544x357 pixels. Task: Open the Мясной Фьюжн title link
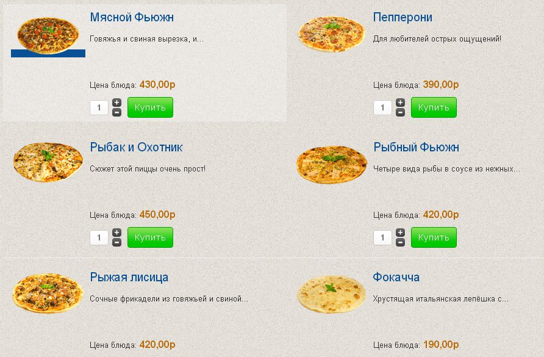coord(132,17)
